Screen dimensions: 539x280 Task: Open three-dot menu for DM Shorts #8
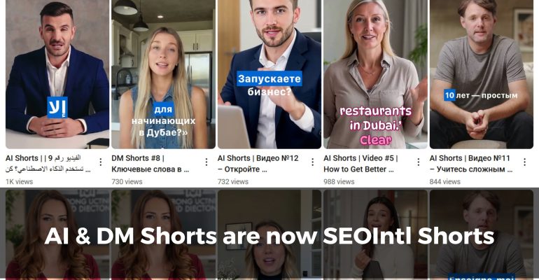tap(206, 162)
